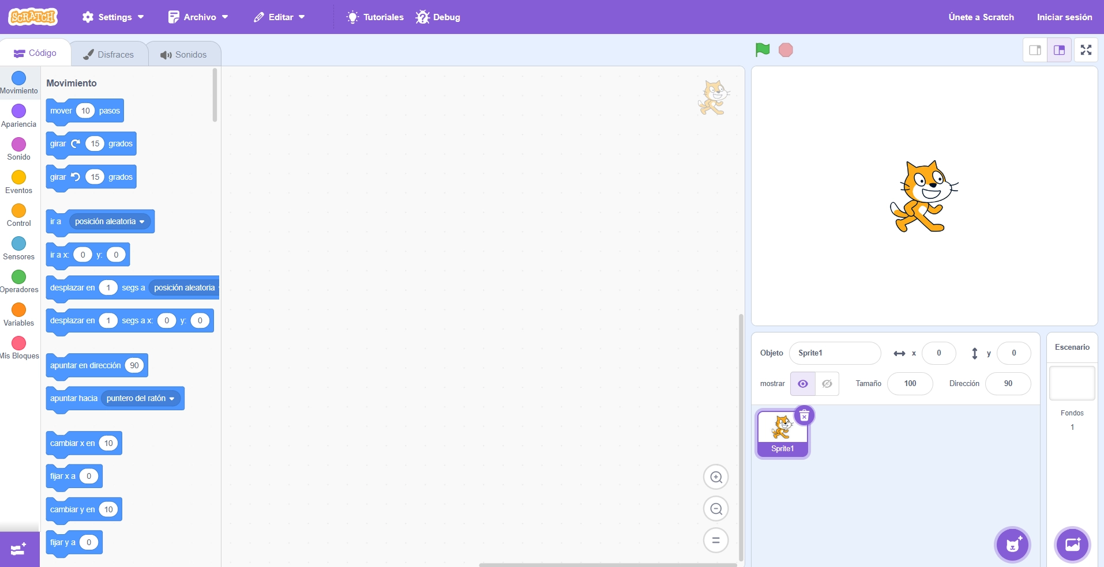Zoom in on the code workspace
Image resolution: width=1104 pixels, height=567 pixels.
click(x=716, y=477)
